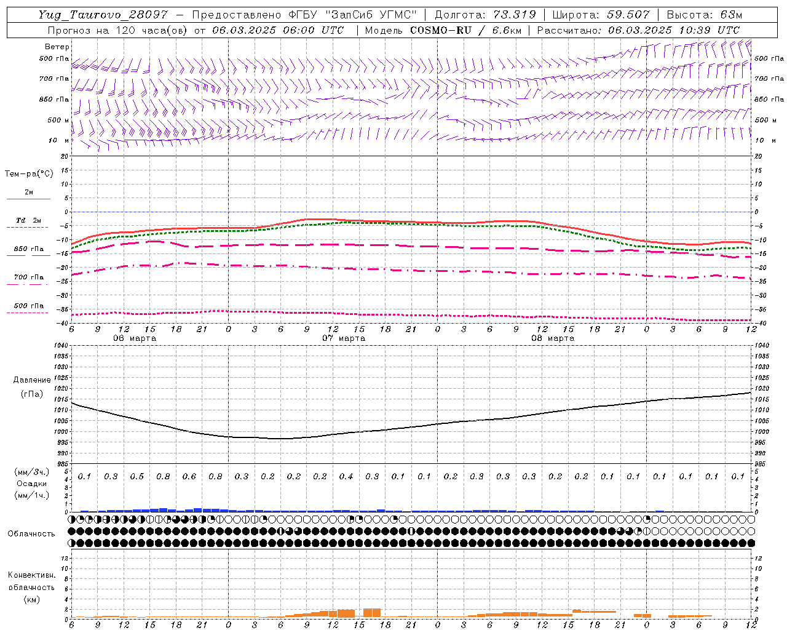The height and width of the screenshot is (630, 787).
Task: Click the Рассчитано: 06.03.2025 10:39 UTC text
Action: [639, 30]
